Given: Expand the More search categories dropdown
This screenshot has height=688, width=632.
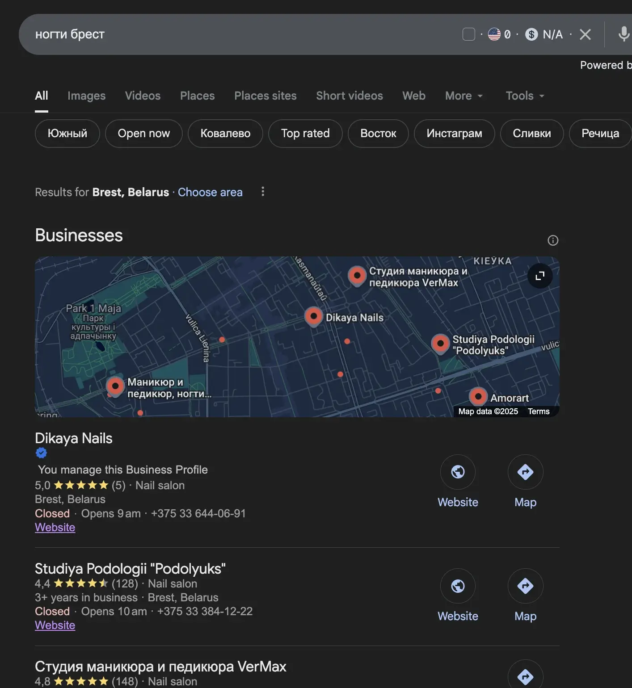Looking at the screenshot, I should (x=463, y=96).
